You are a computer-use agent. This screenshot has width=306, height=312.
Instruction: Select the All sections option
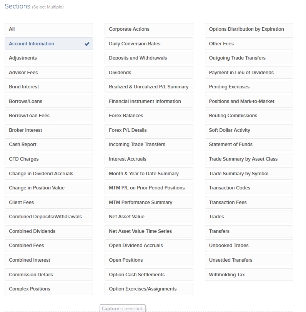tap(48, 29)
